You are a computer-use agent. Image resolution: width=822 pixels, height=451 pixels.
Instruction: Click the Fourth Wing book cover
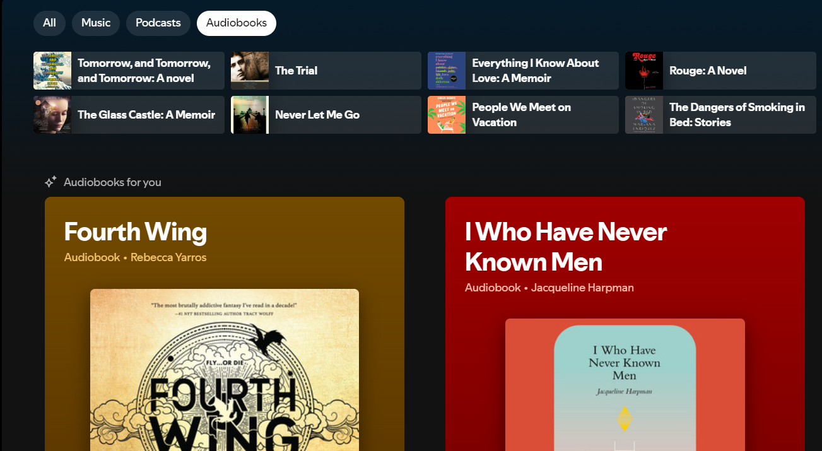tap(225, 370)
